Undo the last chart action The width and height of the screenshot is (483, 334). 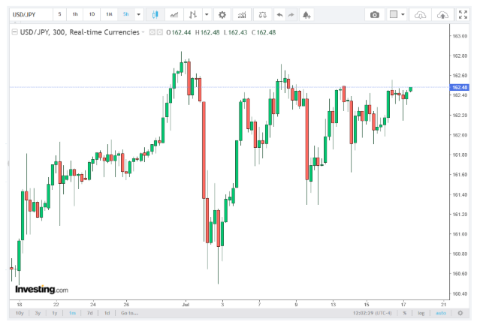(279, 14)
